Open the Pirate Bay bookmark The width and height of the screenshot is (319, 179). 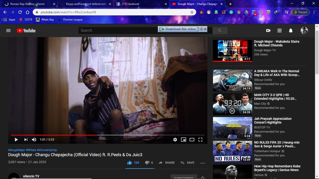tap(45, 20)
